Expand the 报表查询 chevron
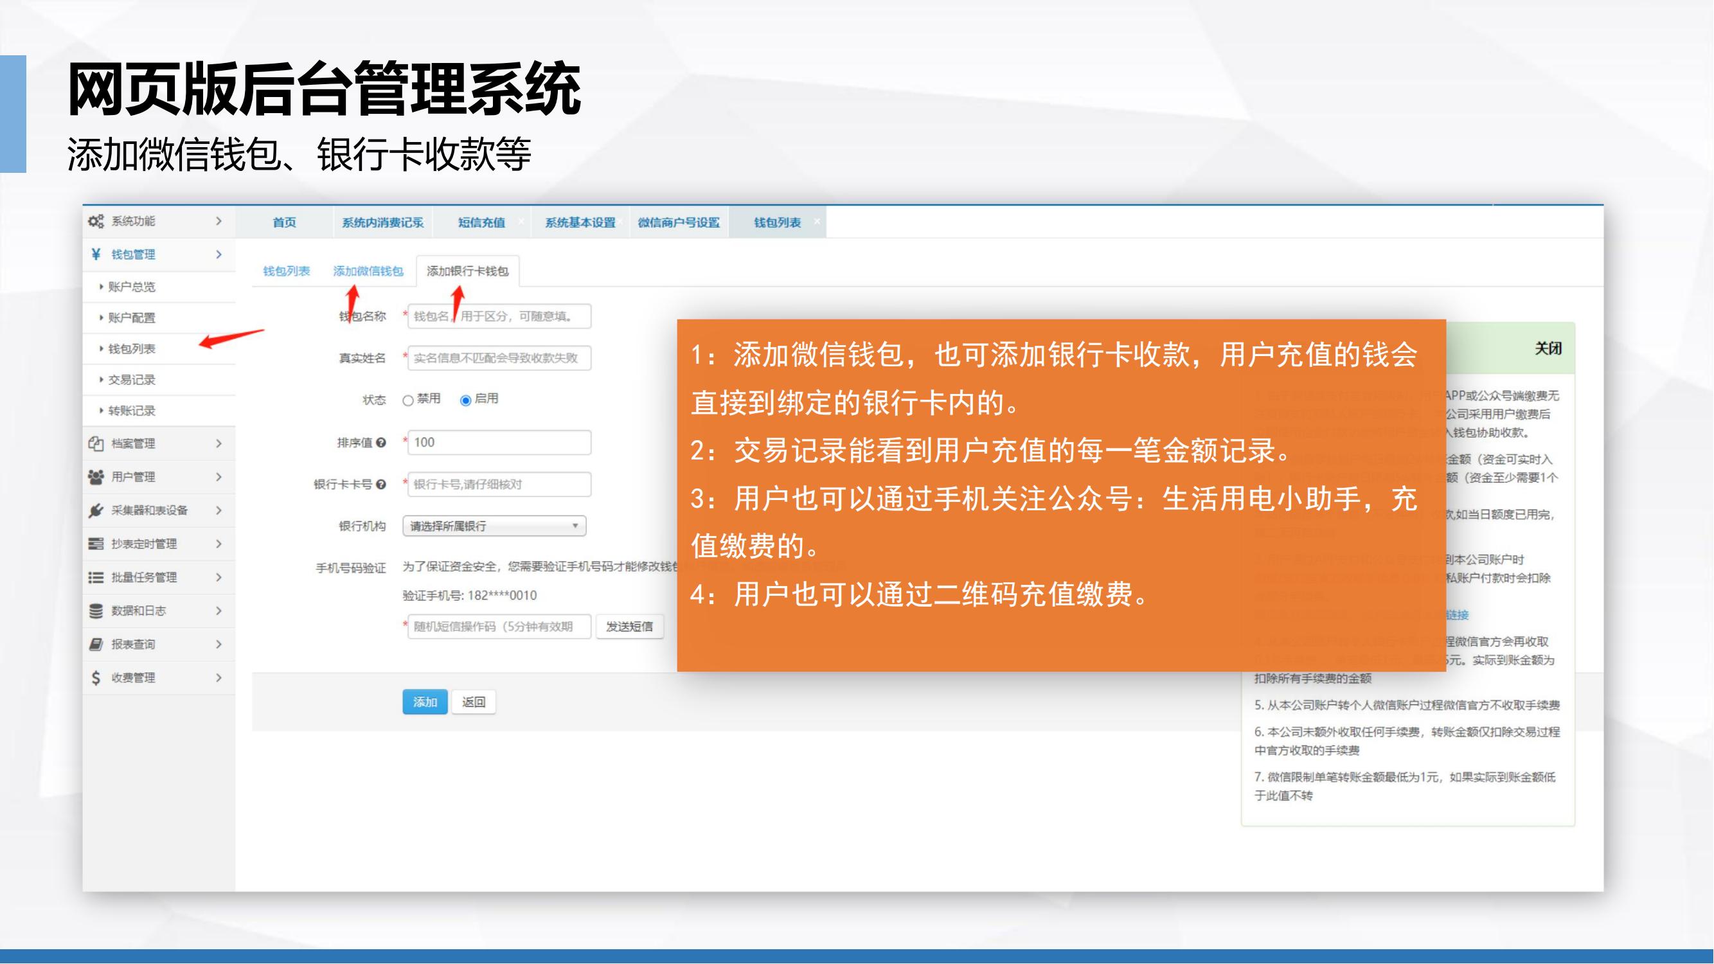This screenshot has width=1714, height=964. 219,644
